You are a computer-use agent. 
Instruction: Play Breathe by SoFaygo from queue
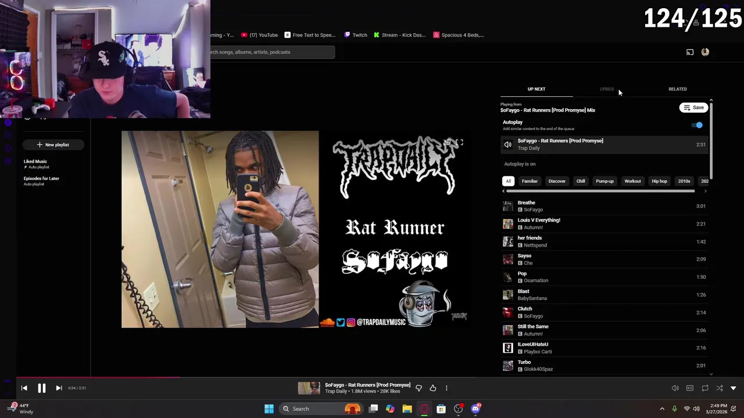coord(604,206)
